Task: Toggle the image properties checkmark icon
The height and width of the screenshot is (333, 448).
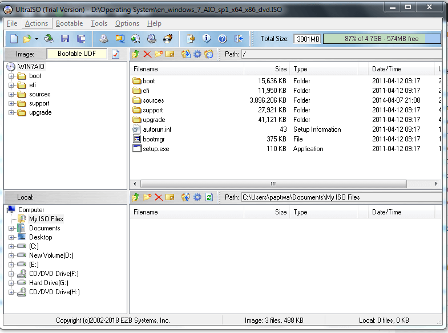Action: click(116, 54)
